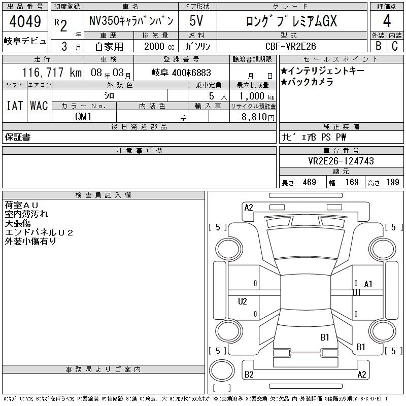Click inspector note エンドパネルU2

39,232
